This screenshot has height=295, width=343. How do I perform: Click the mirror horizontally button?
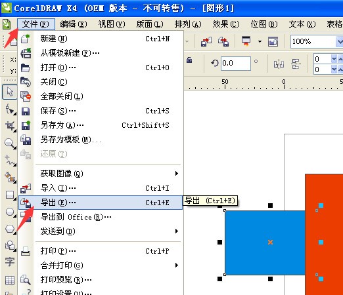click(279, 64)
